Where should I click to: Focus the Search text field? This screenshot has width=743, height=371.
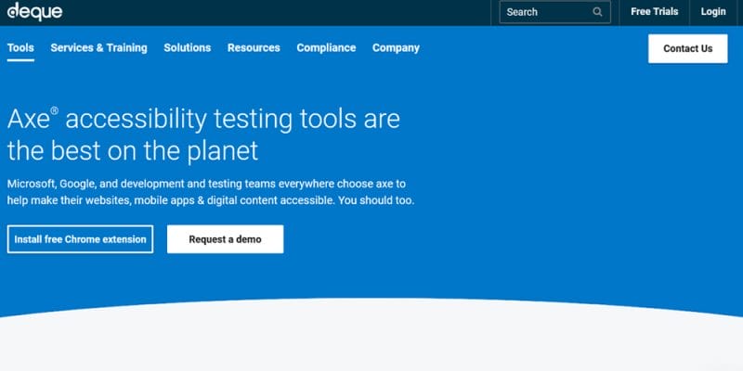pyautogui.click(x=554, y=12)
